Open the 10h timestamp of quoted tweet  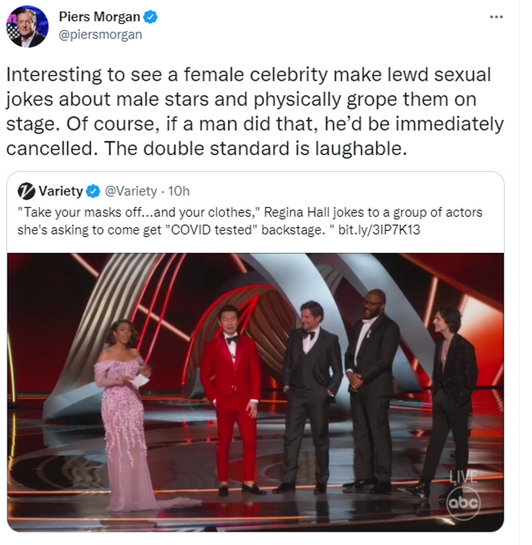pos(178,191)
